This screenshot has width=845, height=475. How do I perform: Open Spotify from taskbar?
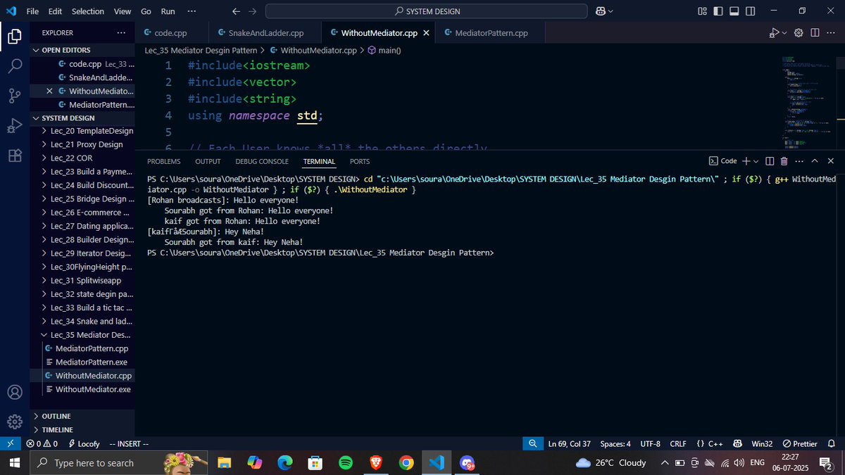pyautogui.click(x=345, y=462)
